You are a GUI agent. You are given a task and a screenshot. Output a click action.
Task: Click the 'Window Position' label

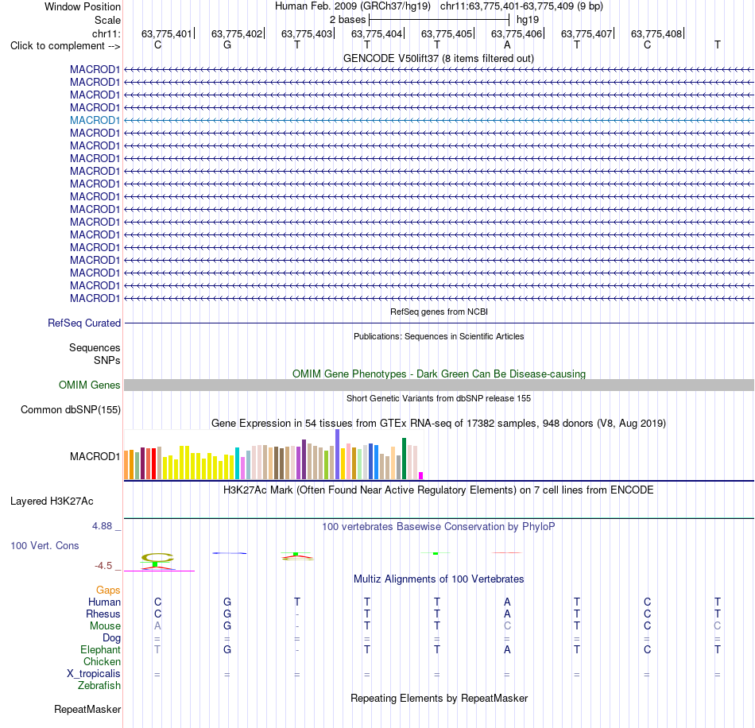(x=83, y=6)
